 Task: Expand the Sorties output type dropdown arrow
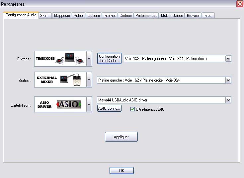89,80
